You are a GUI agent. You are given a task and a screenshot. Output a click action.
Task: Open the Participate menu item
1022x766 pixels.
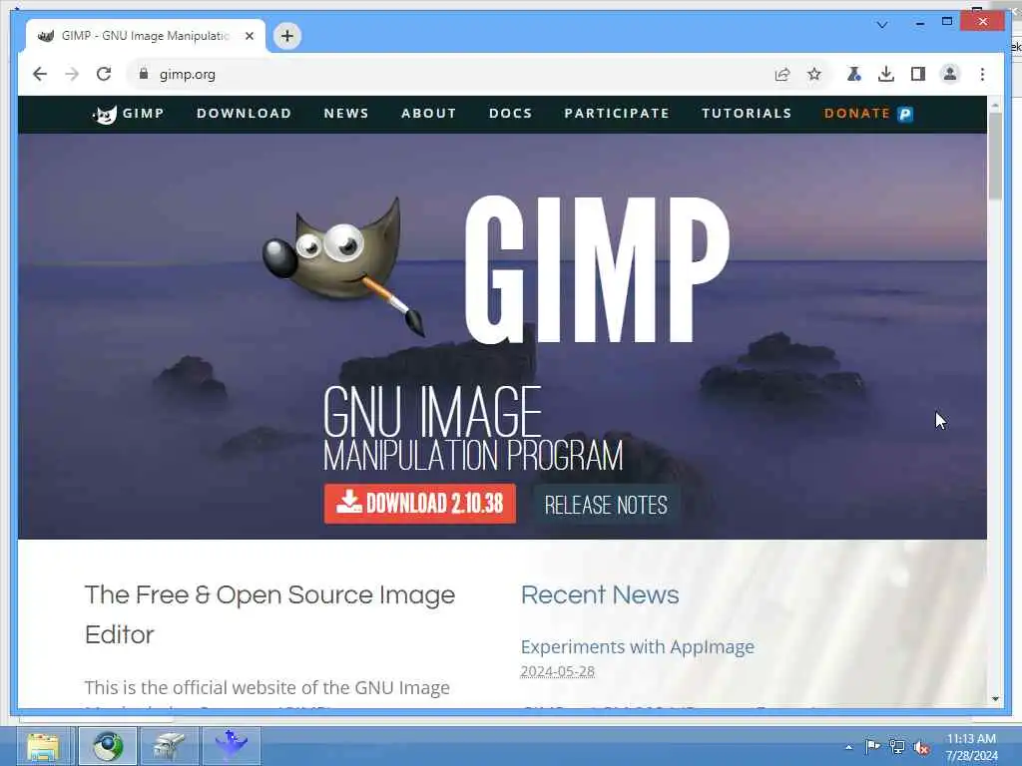617,114
